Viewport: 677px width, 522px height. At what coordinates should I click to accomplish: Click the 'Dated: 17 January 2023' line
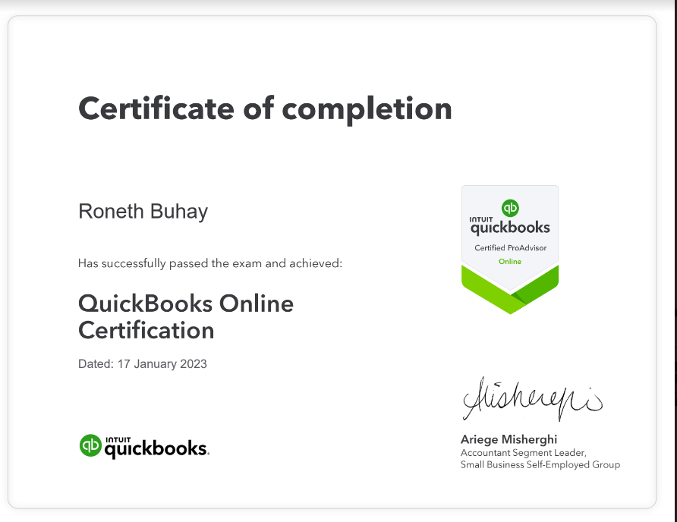143,364
